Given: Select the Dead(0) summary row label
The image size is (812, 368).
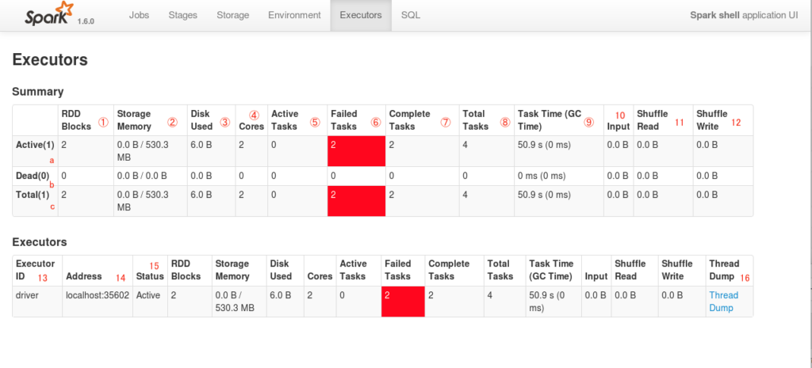Looking at the screenshot, I should (33, 176).
